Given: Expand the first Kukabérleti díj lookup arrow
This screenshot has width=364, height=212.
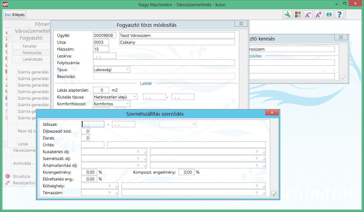Looking at the screenshot, I should (138, 152).
